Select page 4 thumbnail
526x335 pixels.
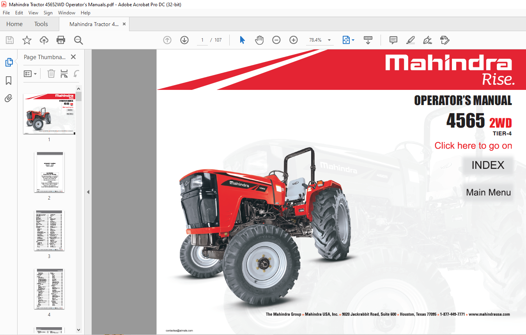pyautogui.click(x=49, y=289)
